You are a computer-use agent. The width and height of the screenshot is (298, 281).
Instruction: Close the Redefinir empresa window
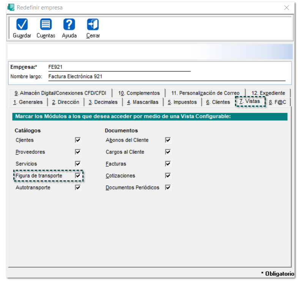(x=286, y=7)
